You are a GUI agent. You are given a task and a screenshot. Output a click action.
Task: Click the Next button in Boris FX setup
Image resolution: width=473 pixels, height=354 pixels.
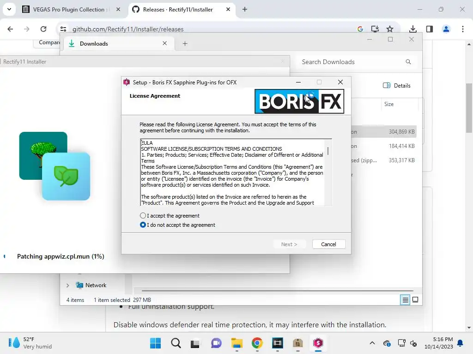tap(289, 244)
